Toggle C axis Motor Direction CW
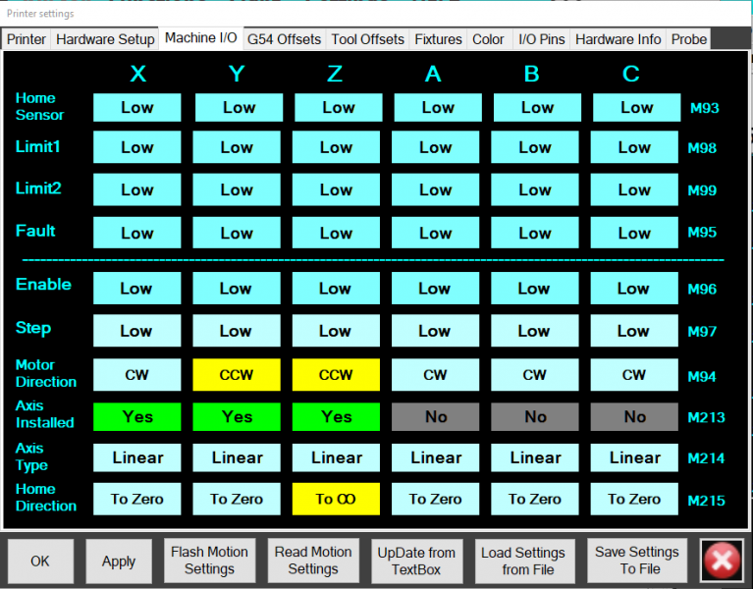753x589 pixels. click(634, 374)
